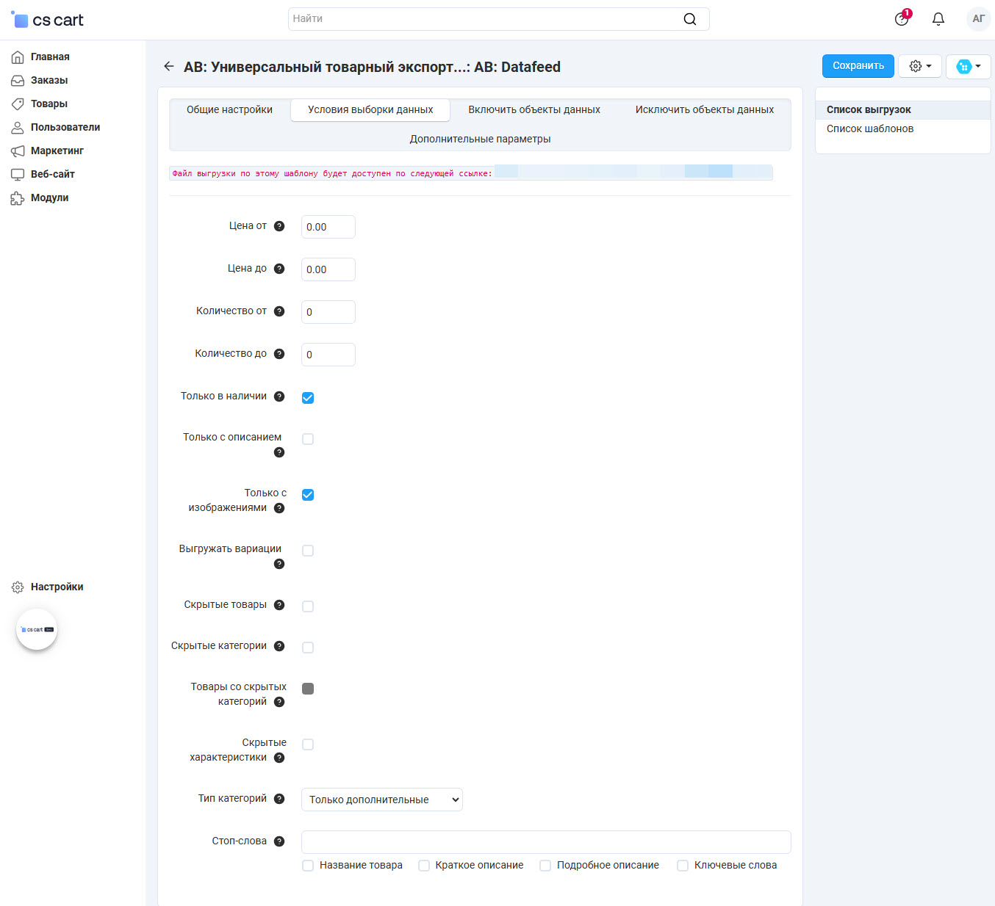Click the help icon beside Тип категорий

[279, 799]
